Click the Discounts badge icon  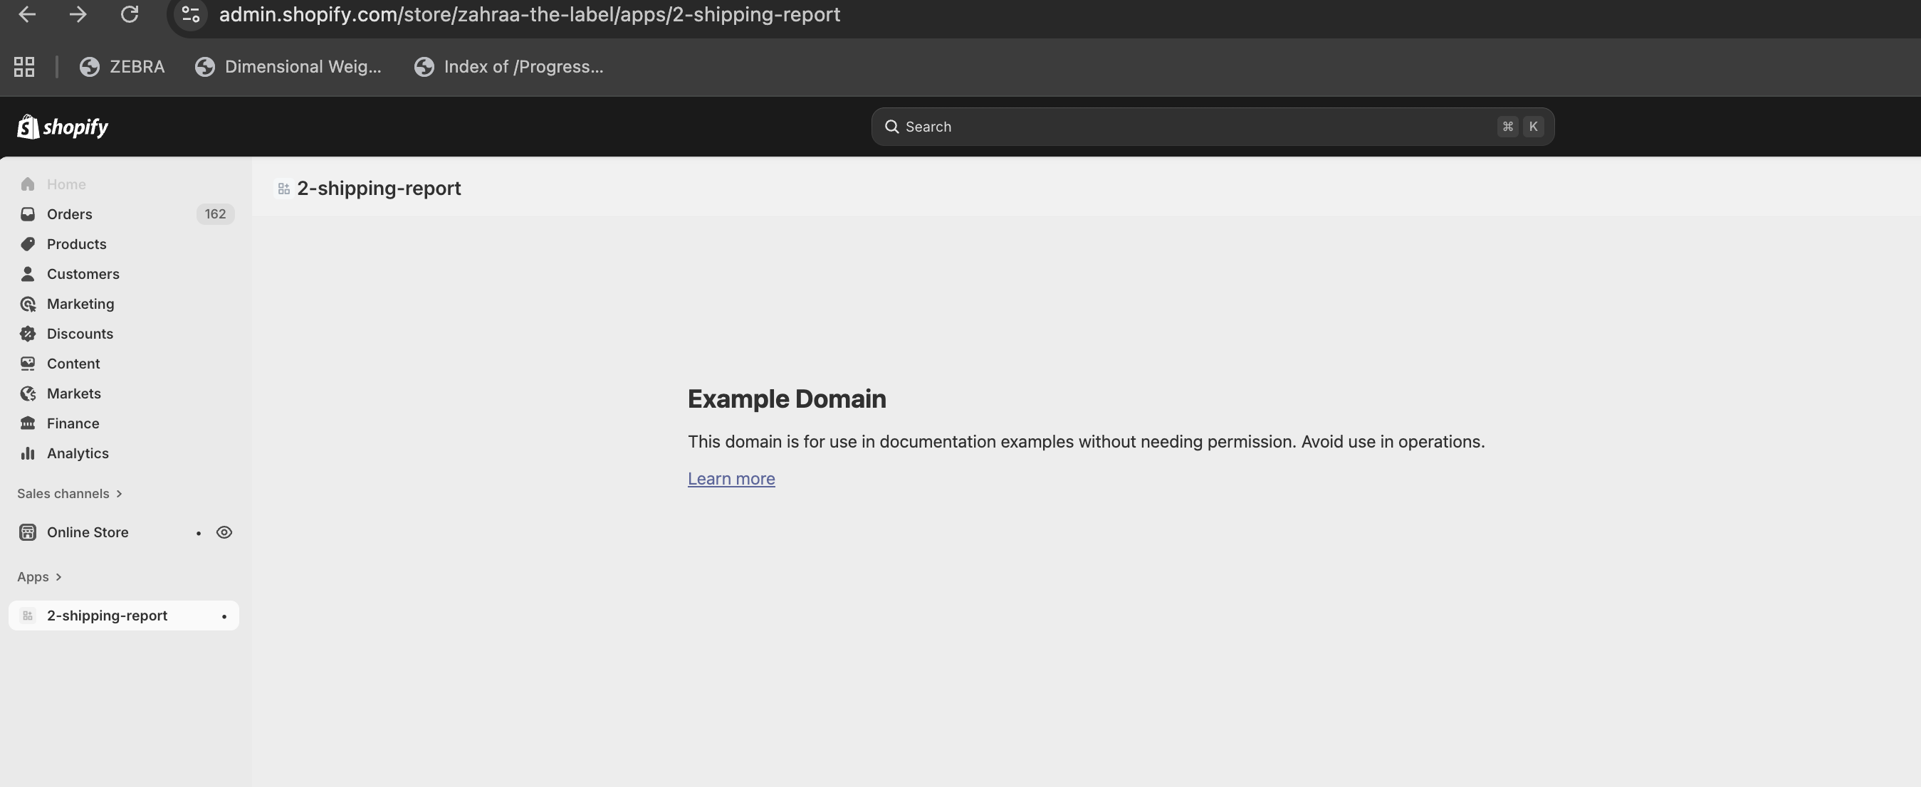tap(28, 334)
